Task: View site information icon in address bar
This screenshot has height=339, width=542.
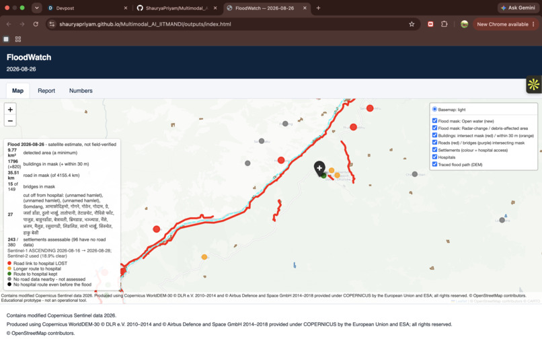Action: pos(52,24)
